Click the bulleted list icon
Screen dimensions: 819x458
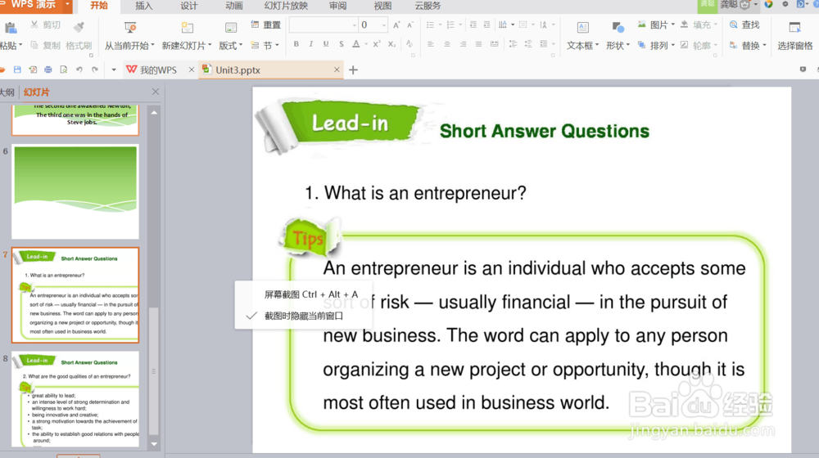(x=430, y=25)
